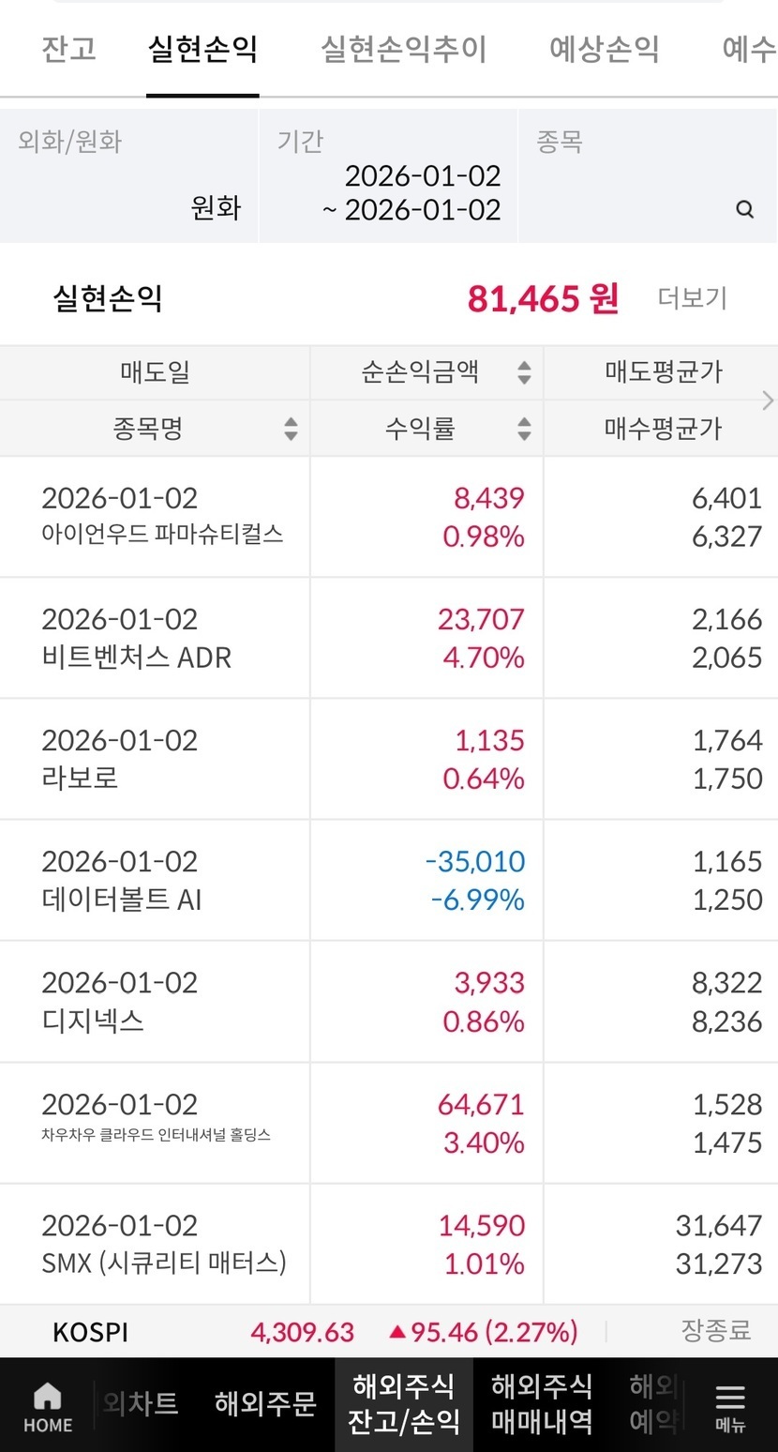Go to 해외주문 in bottom navigation
The height and width of the screenshot is (1452, 778).
(x=265, y=1404)
